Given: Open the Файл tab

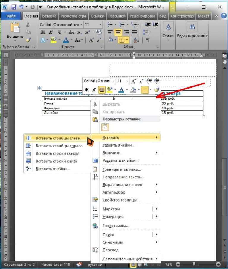Looking at the screenshot, I should coord(11,16).
